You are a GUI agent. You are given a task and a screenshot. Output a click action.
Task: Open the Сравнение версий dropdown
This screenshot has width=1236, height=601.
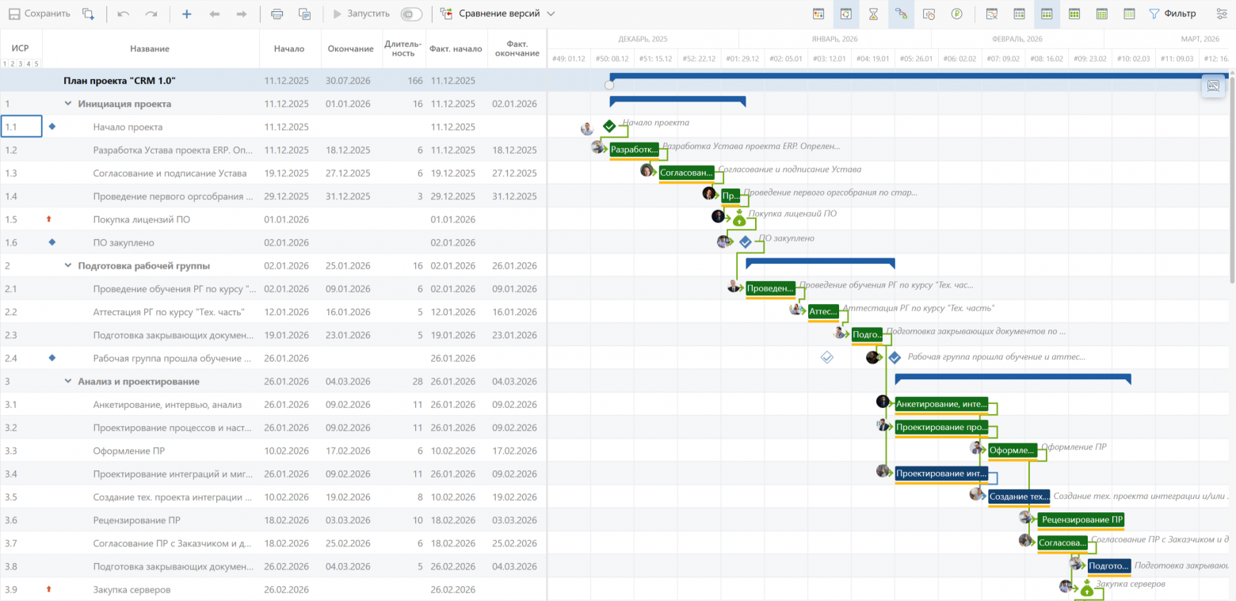point(498,13)
